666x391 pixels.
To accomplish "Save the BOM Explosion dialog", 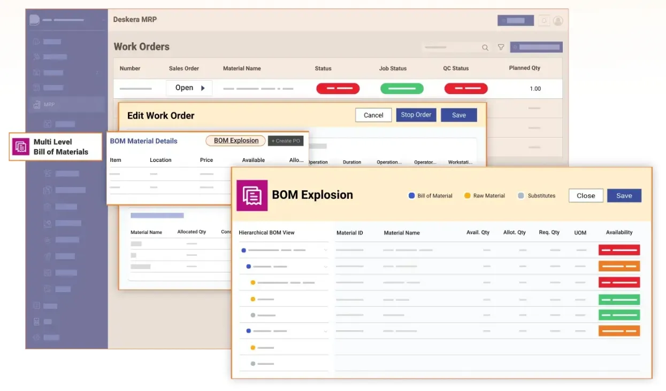I will [x=624, y=195].
